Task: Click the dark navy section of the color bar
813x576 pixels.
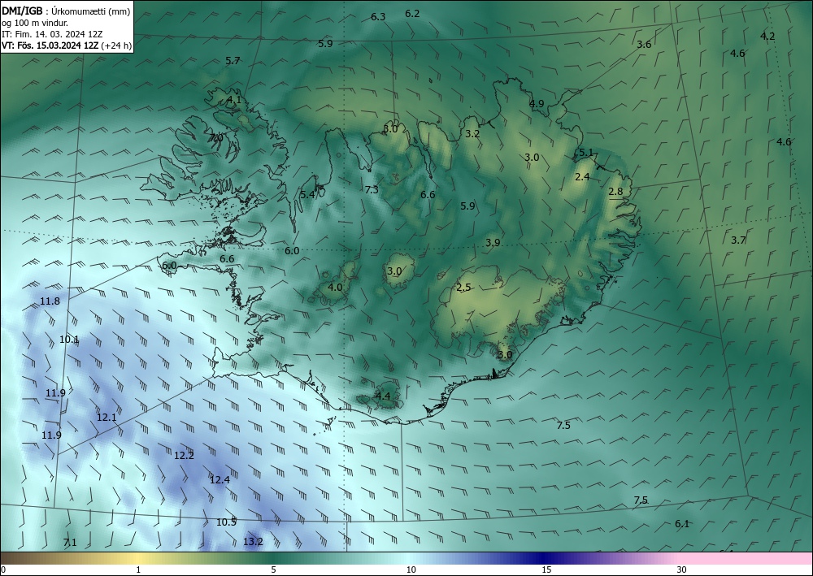Action: tap(545, 558)
